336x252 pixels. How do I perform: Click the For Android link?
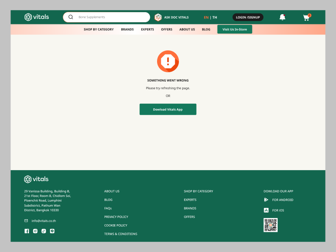pos(283,200)
